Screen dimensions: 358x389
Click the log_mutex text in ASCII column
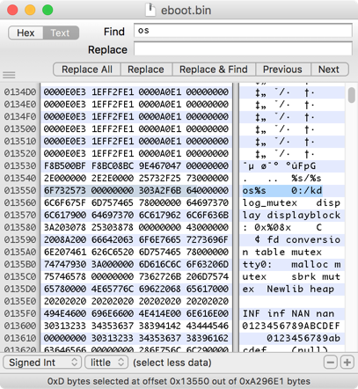coord(270,202)
